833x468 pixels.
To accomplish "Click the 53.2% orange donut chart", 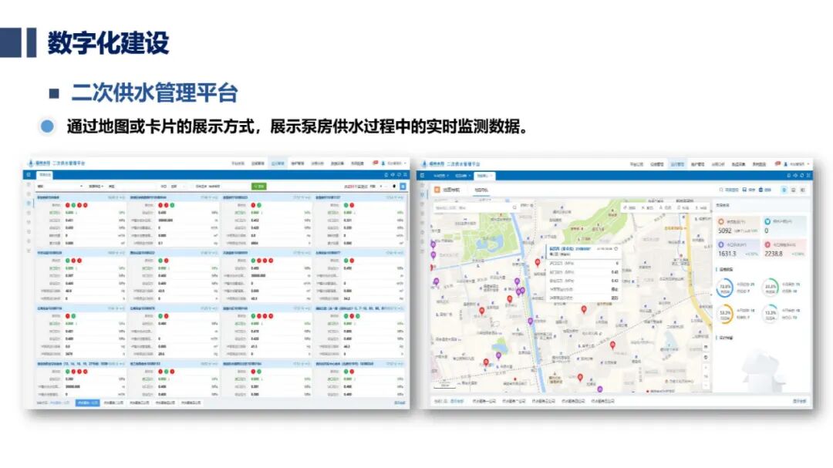I will point(724,313).
